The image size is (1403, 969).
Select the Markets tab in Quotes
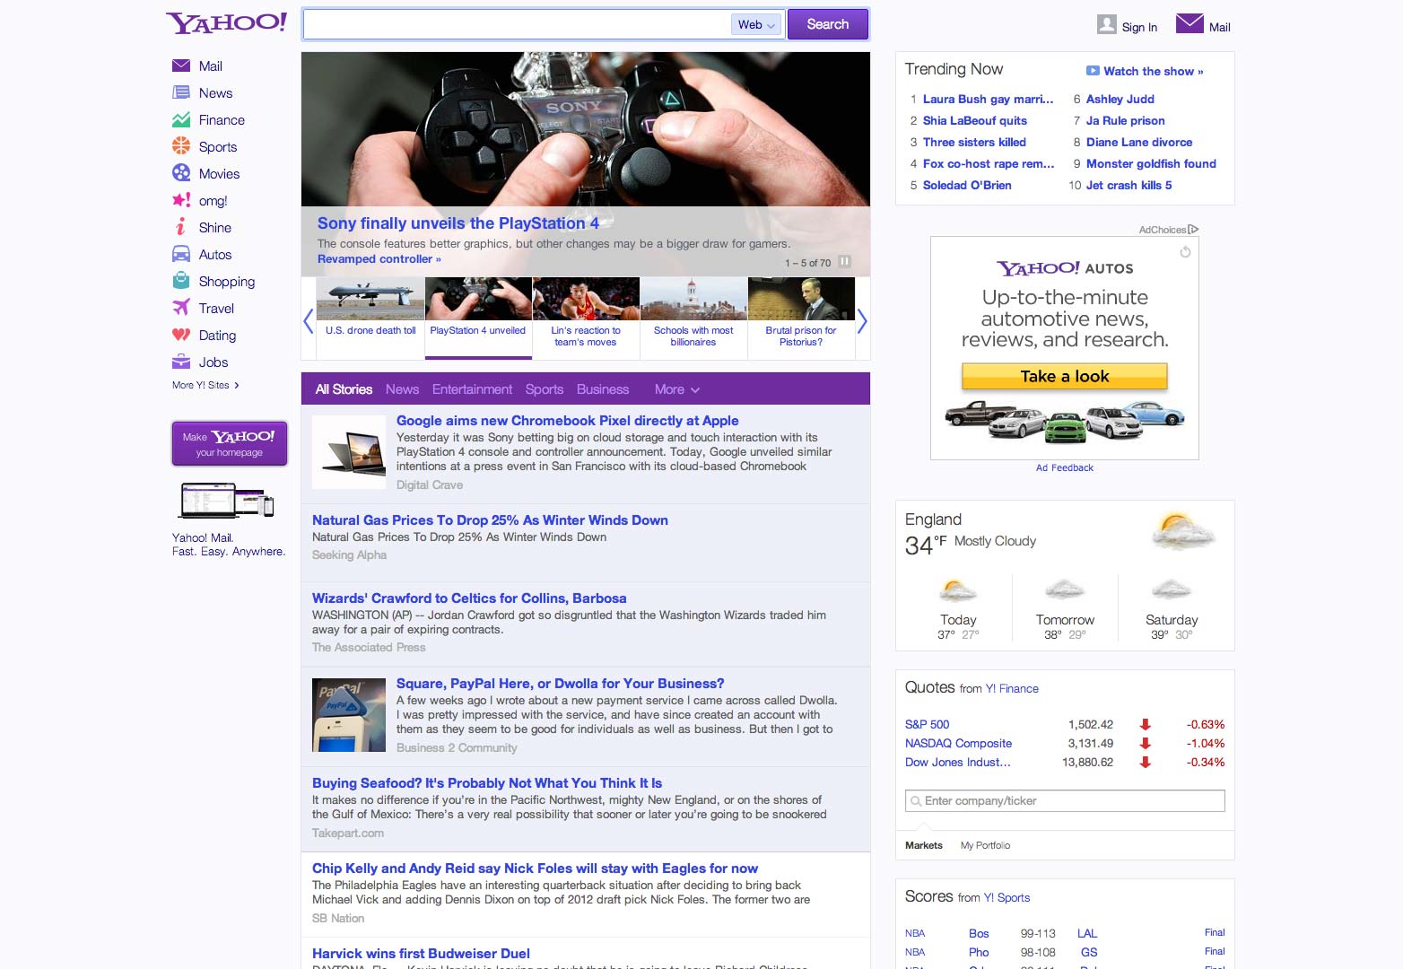tap(924, 845)
